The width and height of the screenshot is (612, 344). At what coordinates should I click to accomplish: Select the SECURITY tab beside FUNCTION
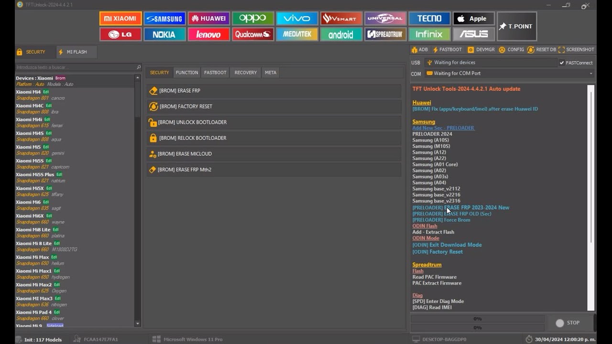[159, 73]
